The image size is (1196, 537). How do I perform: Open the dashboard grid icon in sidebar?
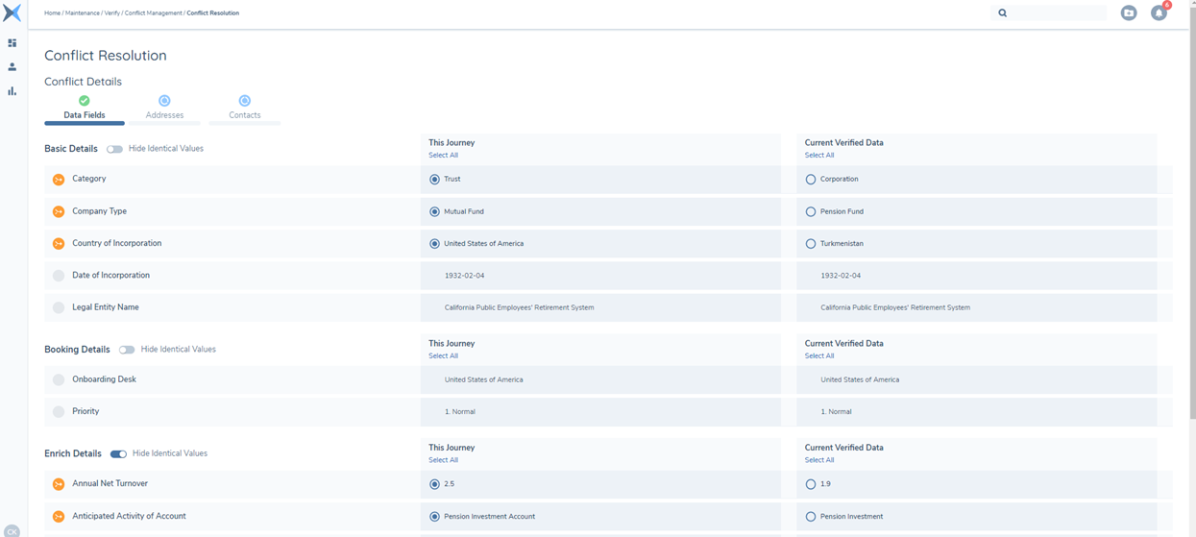point(12,43)
